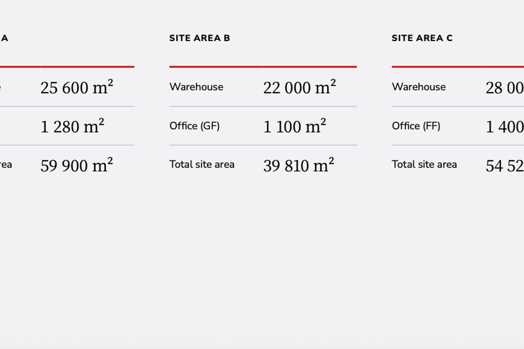Viewport: 524px width, 349px height.
Task: Click the red divider line under Site Area C
Action: [x=458, y=67]
